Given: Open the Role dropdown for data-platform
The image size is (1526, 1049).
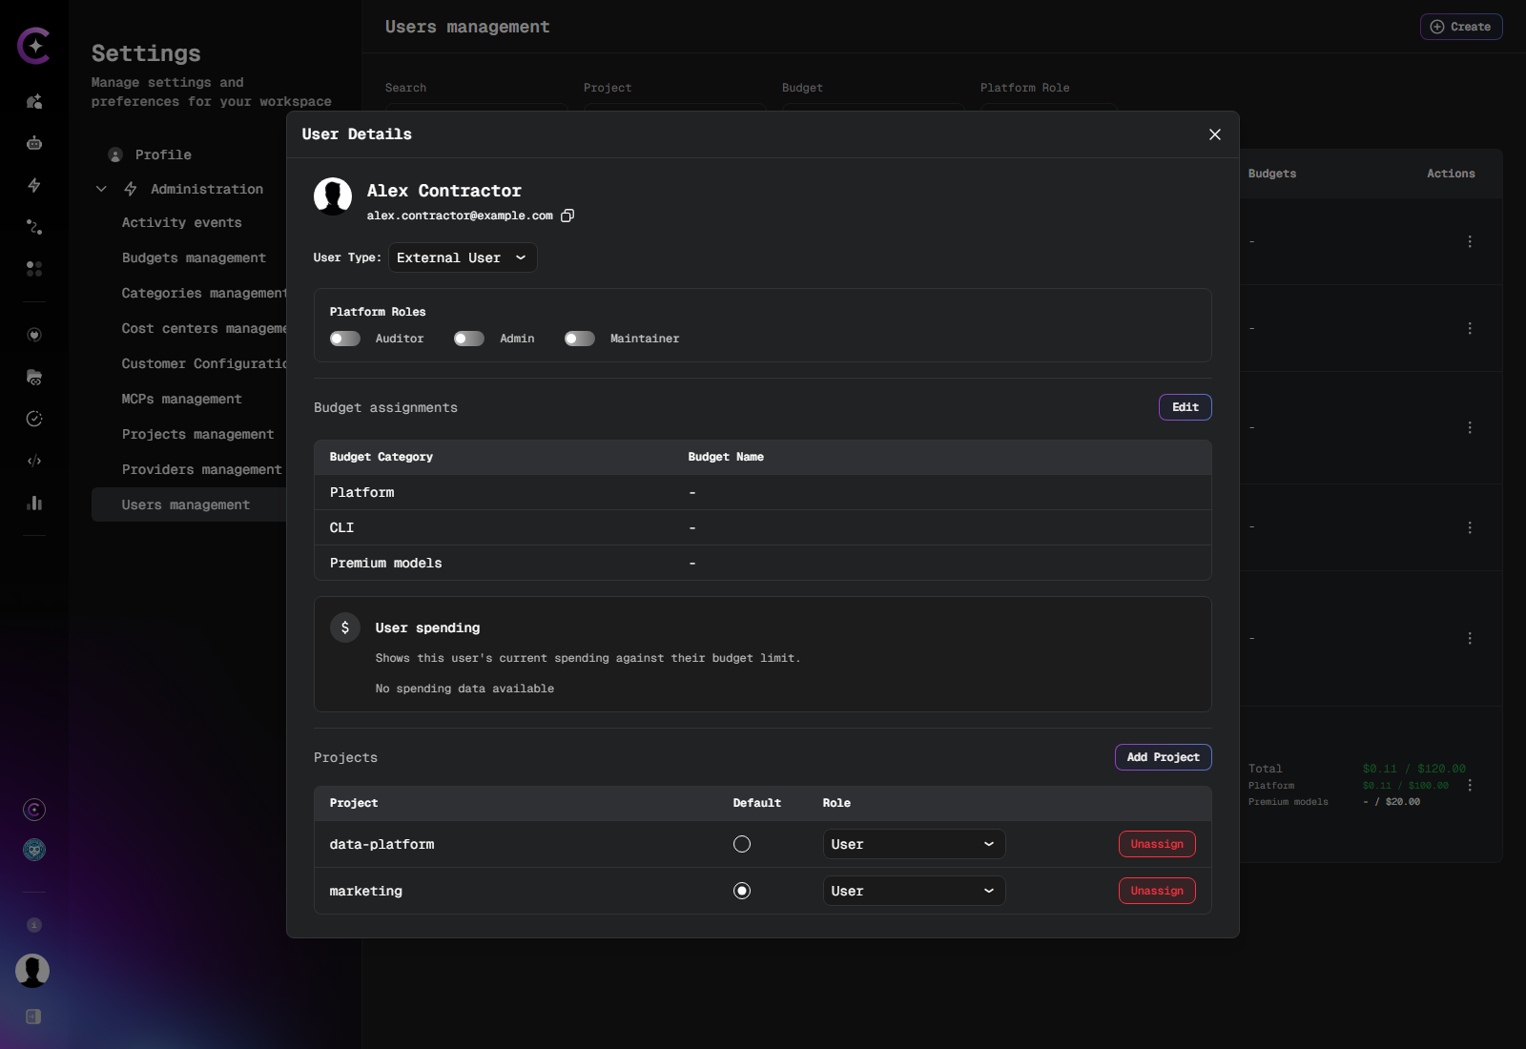Looking at the screenshot, I should (x=914, y=844).
